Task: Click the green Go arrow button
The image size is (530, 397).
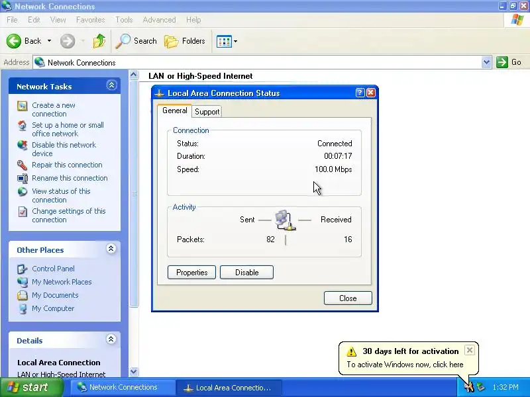Action: pos(502,62)
